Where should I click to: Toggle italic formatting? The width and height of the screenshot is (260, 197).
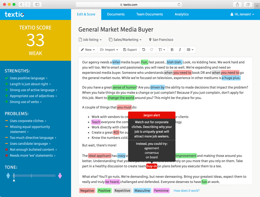pyautogui.click(x=180, y=50)
